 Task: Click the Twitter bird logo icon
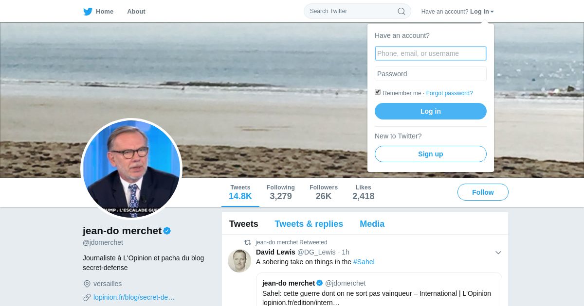[x=88, y=11]
